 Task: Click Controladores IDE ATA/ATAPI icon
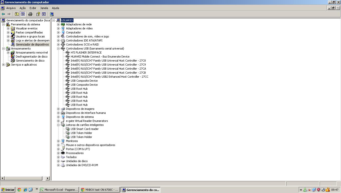[x=63, y=40]
